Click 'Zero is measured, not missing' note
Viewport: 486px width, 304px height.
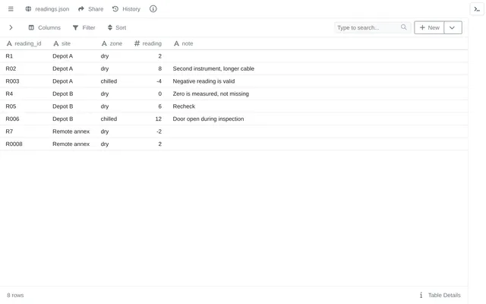[x=211, y=93]
